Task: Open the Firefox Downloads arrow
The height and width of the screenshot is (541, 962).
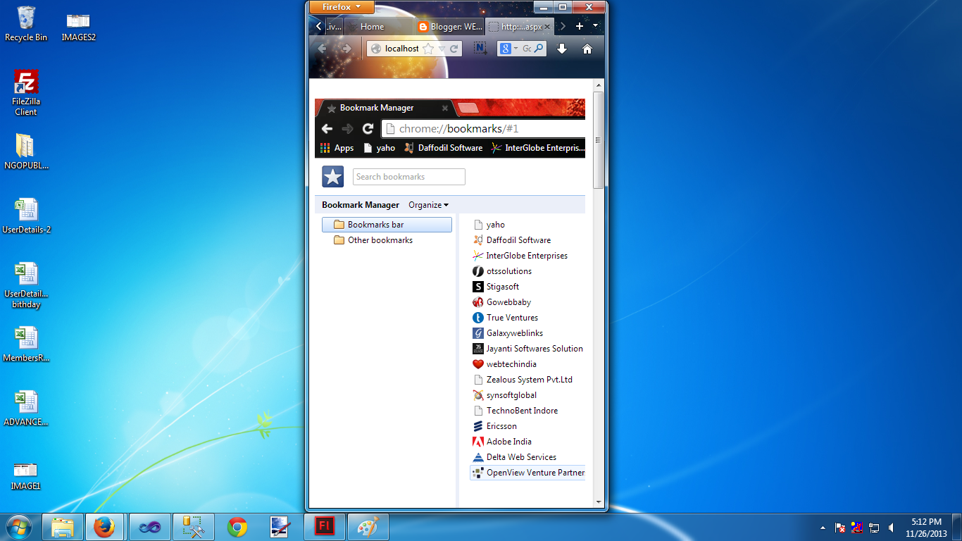Action: (x=562, y=49)
